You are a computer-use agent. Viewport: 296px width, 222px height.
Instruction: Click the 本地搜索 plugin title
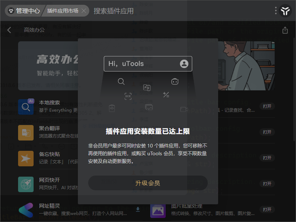pos(49,103)
